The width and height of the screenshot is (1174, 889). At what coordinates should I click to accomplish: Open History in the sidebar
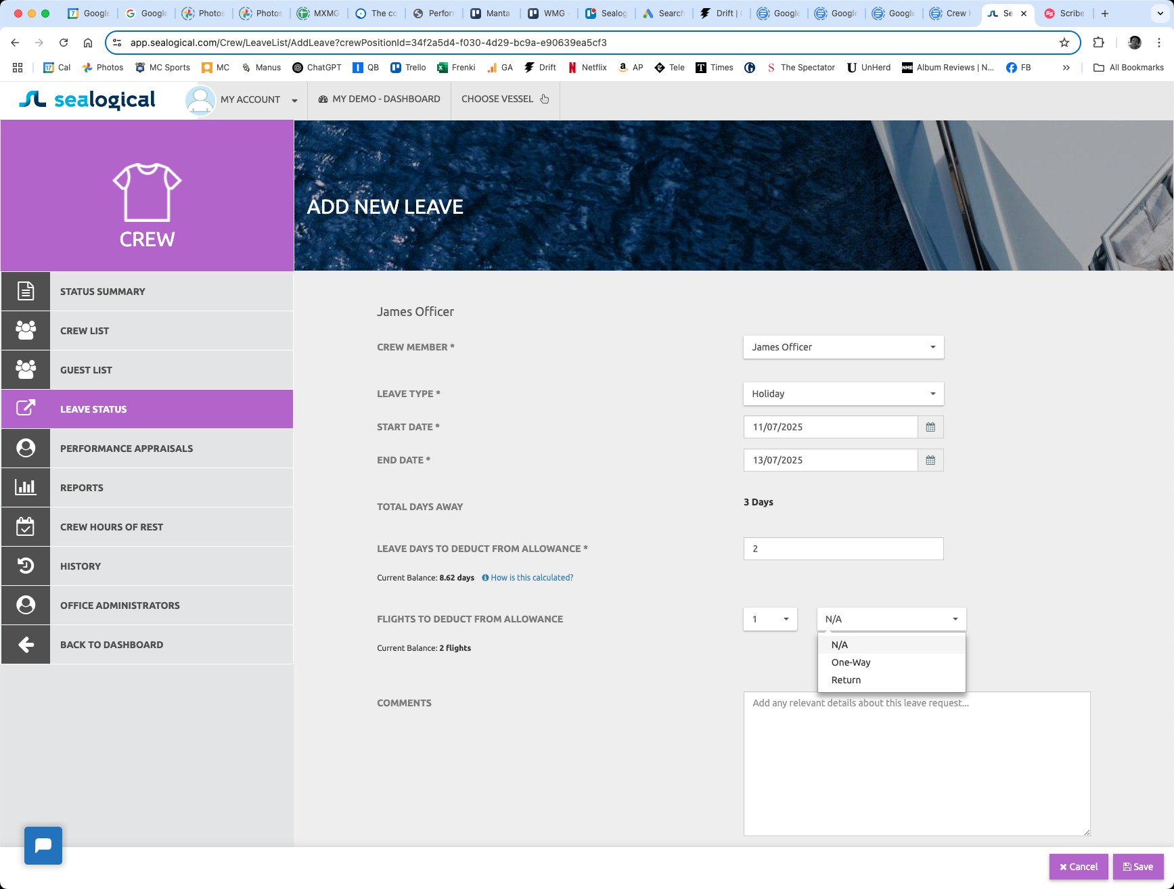coord(147,566)
